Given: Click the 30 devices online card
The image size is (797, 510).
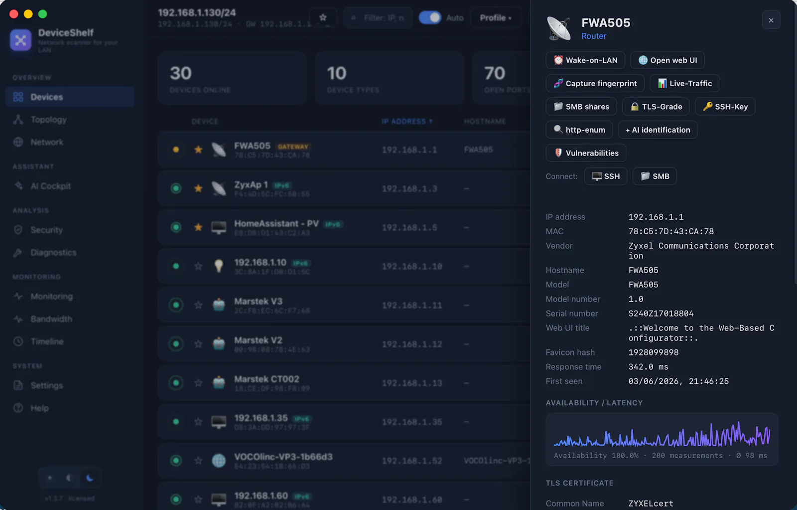Looking at the screenshot, I should (232, 78).
